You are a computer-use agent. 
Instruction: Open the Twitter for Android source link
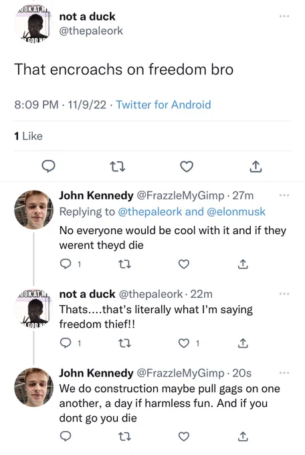coord(163,105)
